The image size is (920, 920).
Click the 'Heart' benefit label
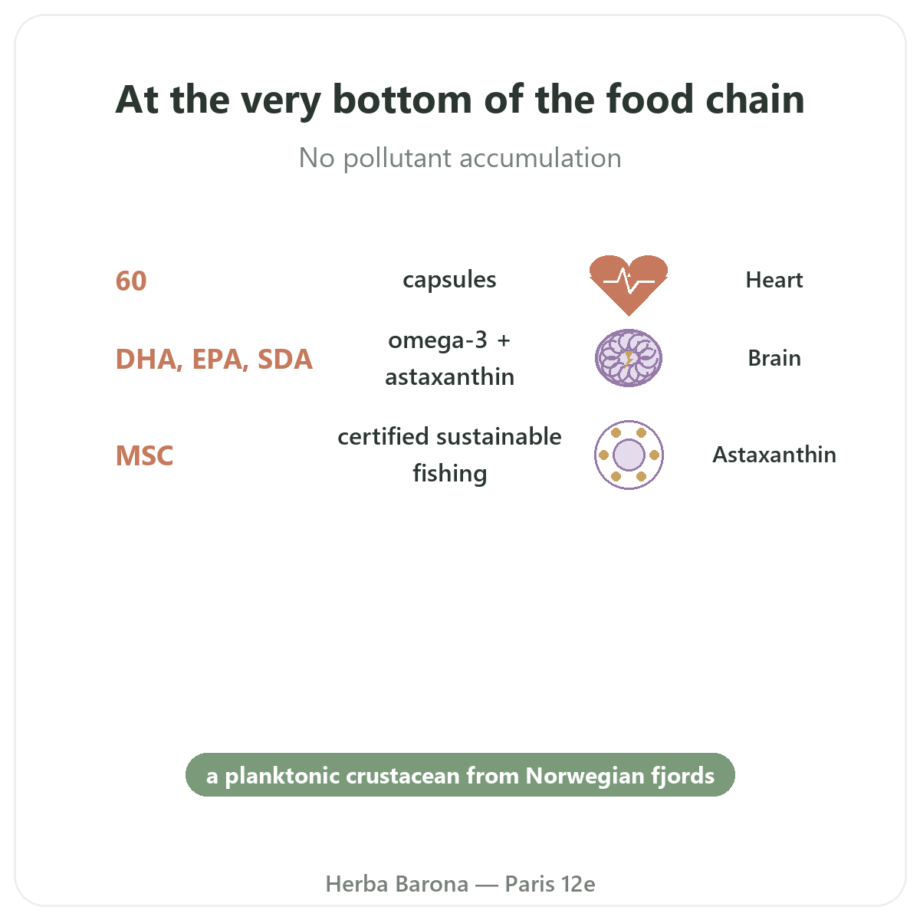774,280
